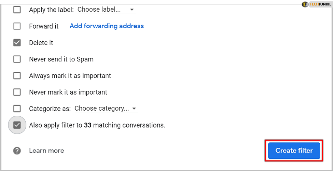Uncheck the Delete it checkbox
Screen dimensions: 334x171
[x=17, y=43]
